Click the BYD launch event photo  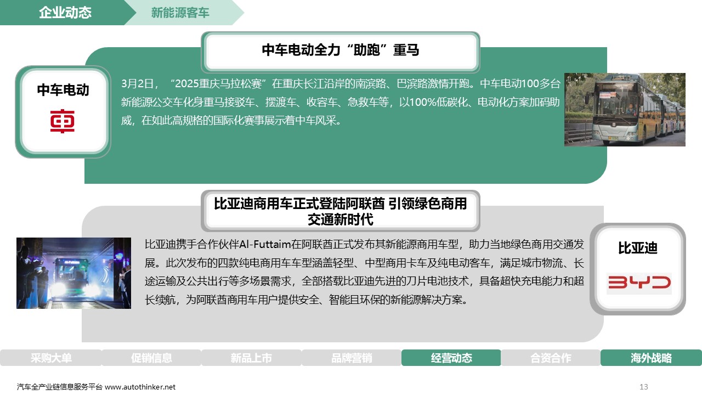[x=73, y=273]
